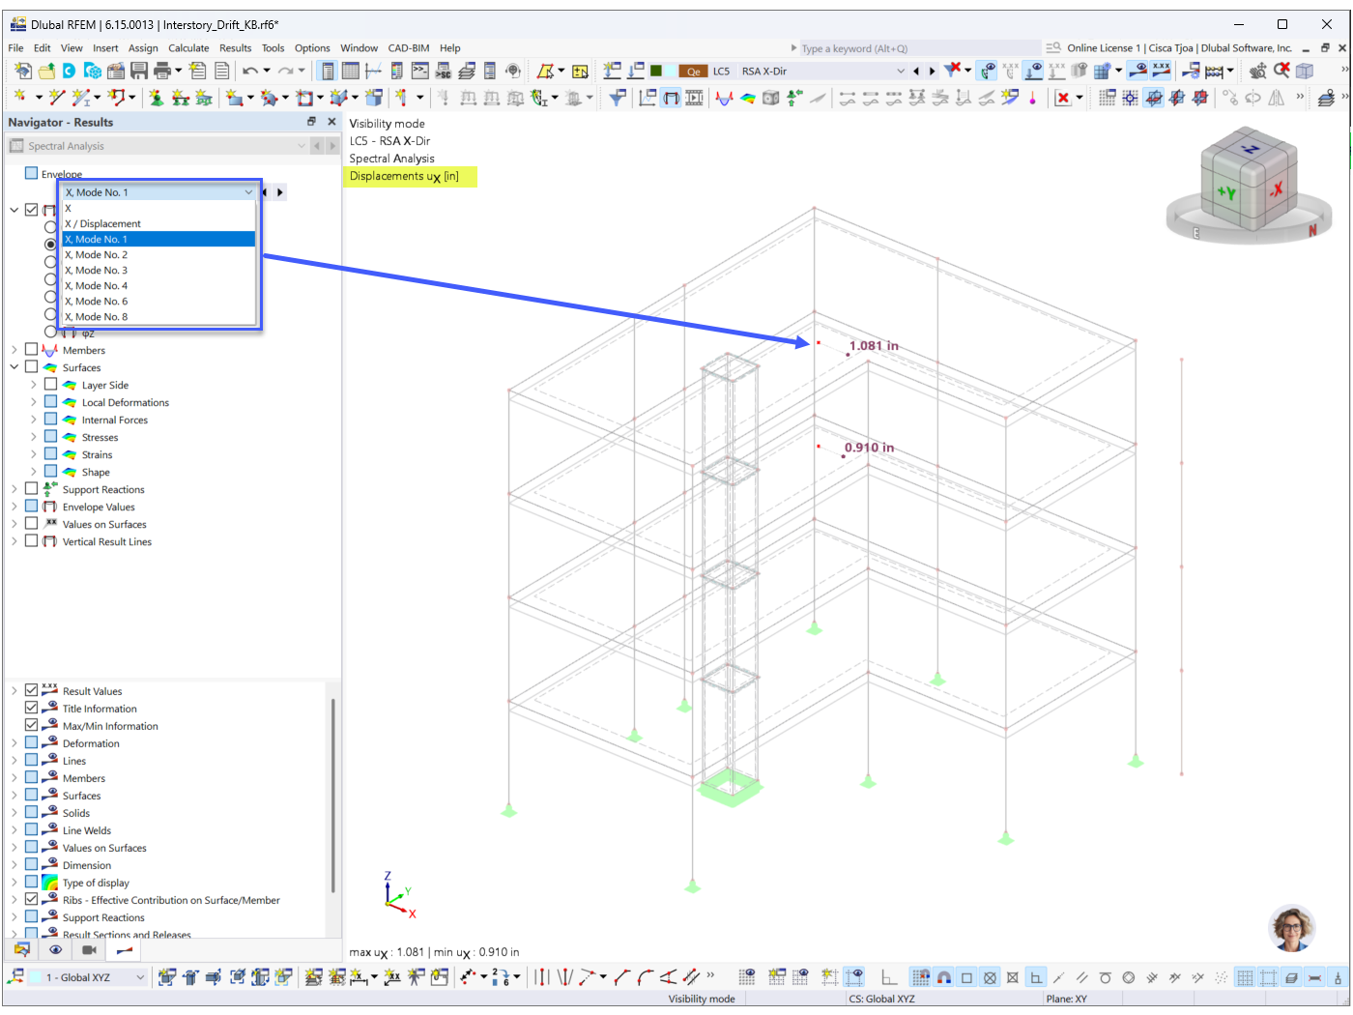
Task: Click the eye views tab icon
Action: point(55,950)
